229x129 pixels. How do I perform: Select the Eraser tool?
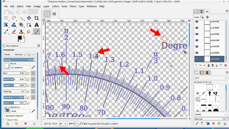(14, 32)
